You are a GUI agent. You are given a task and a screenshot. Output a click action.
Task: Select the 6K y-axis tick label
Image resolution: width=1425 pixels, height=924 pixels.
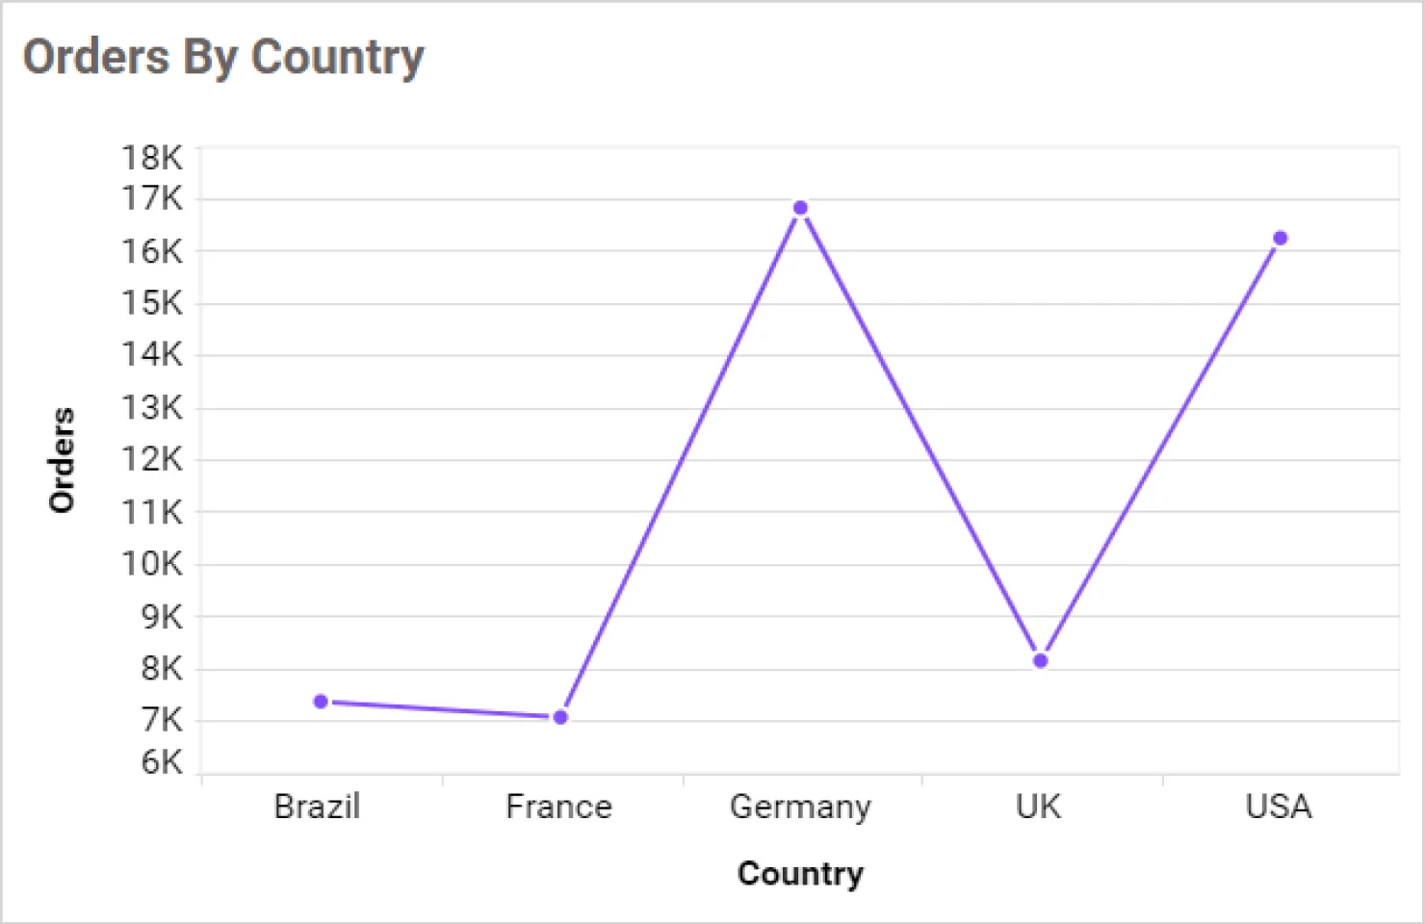pos(161,762)
